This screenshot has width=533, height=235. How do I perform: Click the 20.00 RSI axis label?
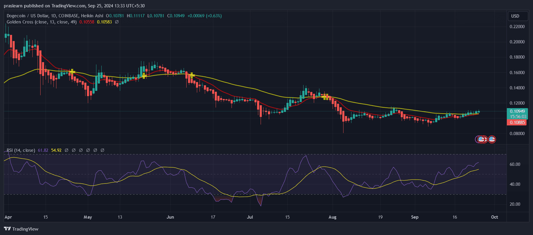point(515,204)
